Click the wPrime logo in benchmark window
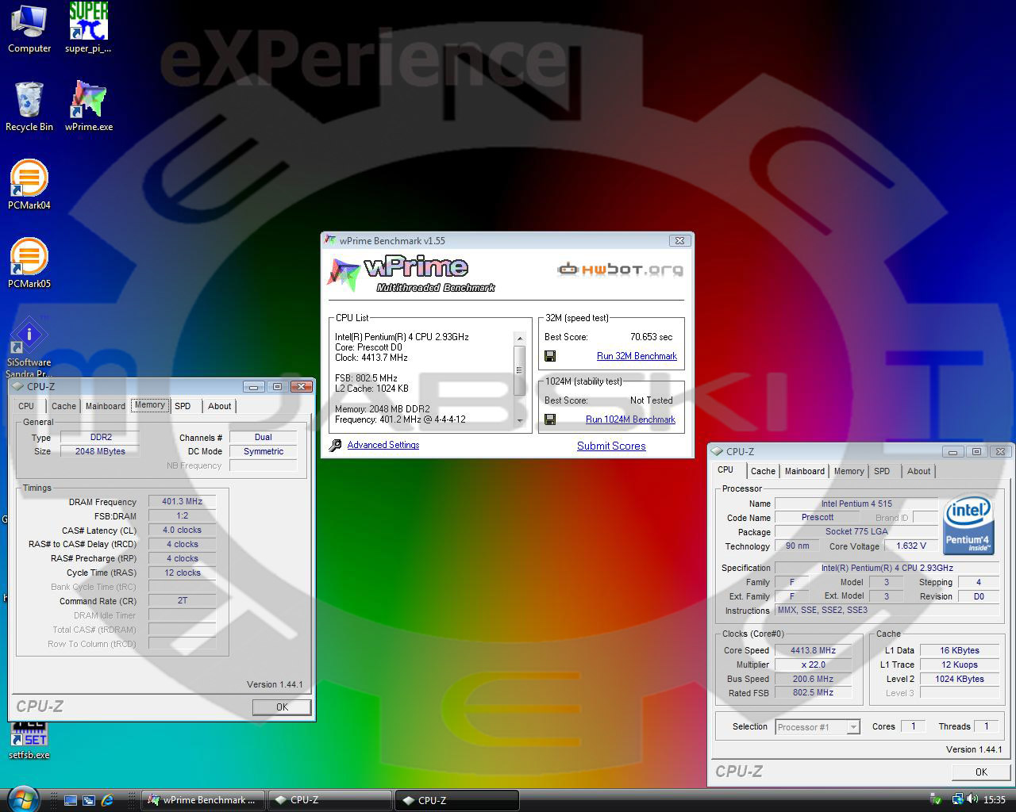 (x=411, y=274)
